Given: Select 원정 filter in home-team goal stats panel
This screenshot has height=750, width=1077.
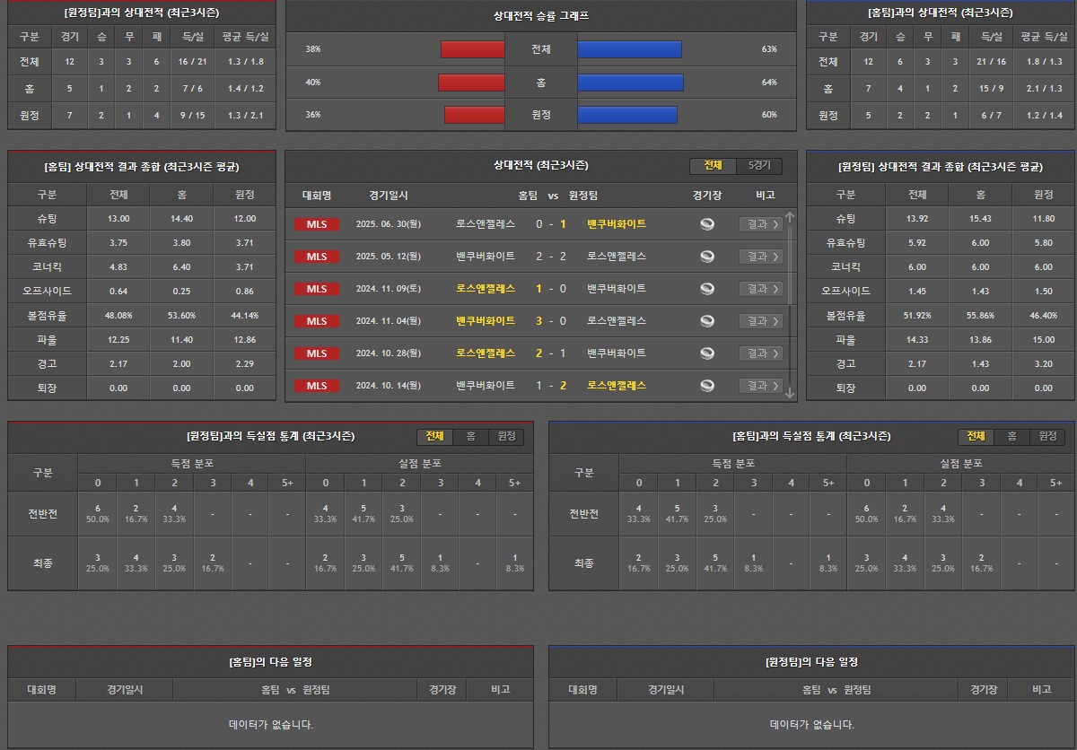Looking at the screenshot, I should (1046, 437).
